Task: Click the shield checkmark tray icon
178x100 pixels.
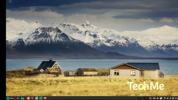Action: tap(158, 98)
